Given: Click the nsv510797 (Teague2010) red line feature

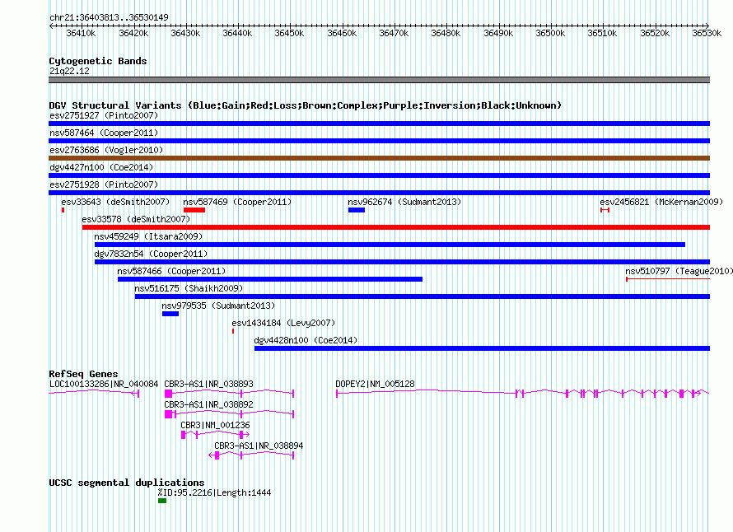Looking at the screenshot, I should point(668,279).
